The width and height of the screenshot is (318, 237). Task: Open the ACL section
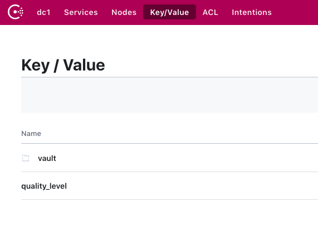tap(211, 12)
